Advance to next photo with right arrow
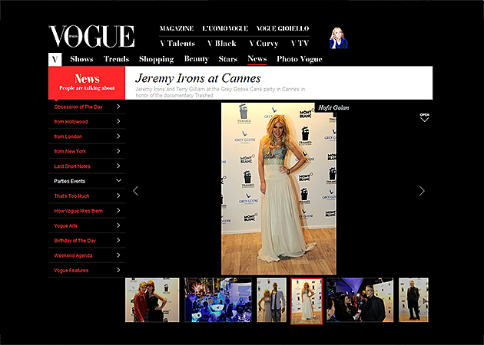This screenshot has width=484, height=345. click(x=422, y=191)
